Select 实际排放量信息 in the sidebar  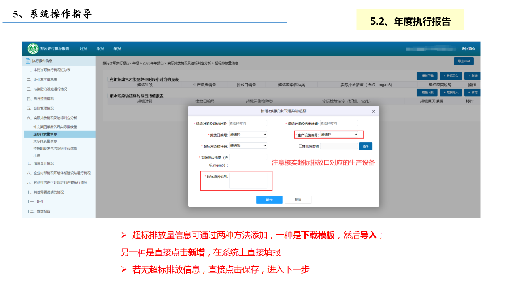pyautogui.click(x=45, y=141)
